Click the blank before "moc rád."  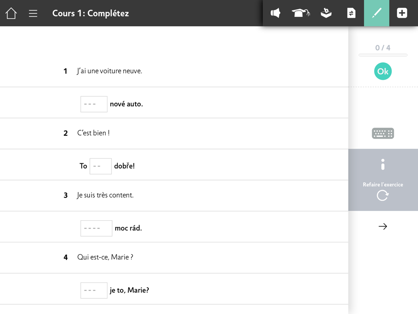[x=96, y=229]
